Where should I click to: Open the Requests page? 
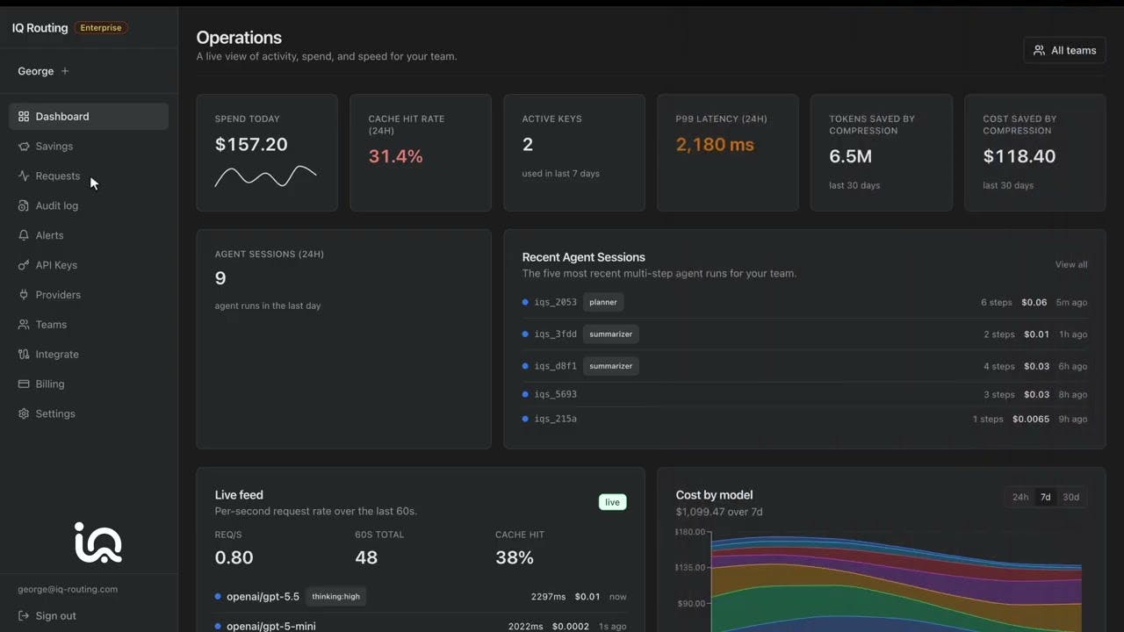coord(89,176)
